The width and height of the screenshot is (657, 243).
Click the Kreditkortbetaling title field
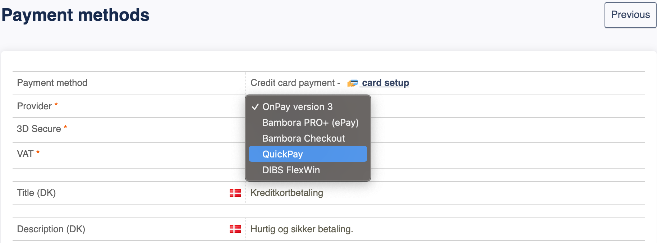tap(287, 193)
